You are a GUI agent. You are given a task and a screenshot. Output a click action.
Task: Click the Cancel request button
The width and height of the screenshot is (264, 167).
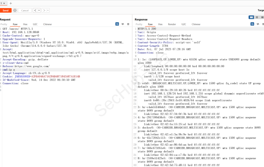pyautogui.click(x=25, y=11)
